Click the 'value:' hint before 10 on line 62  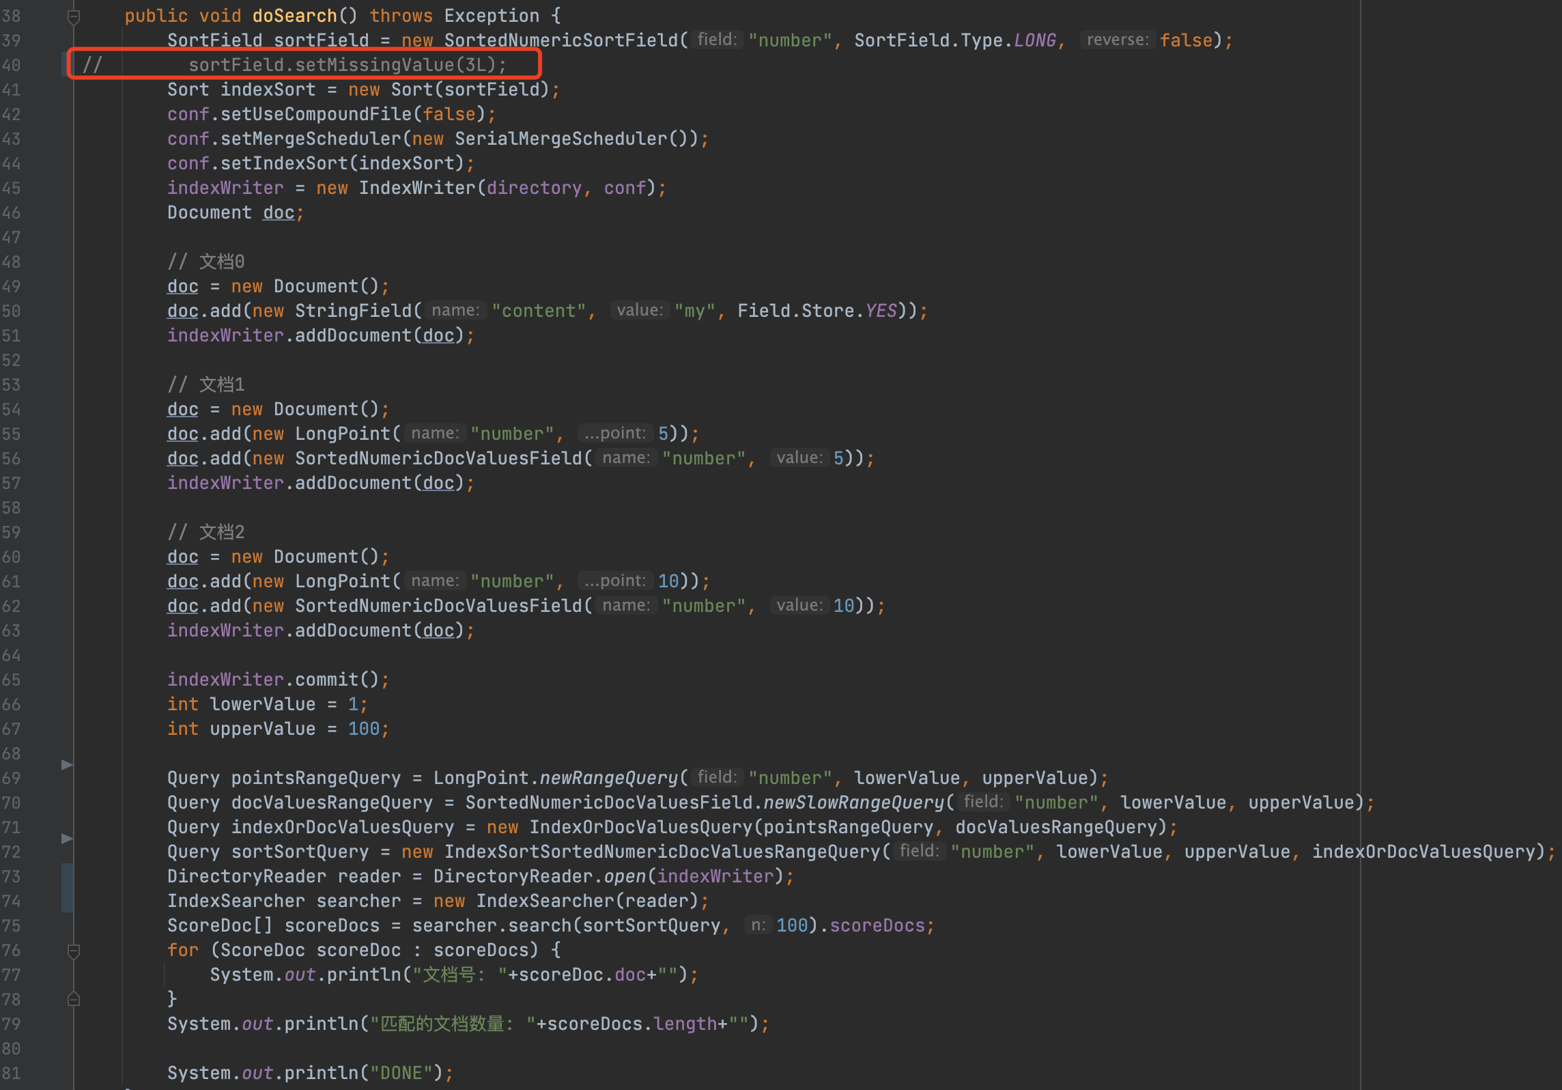coord(799,605)
